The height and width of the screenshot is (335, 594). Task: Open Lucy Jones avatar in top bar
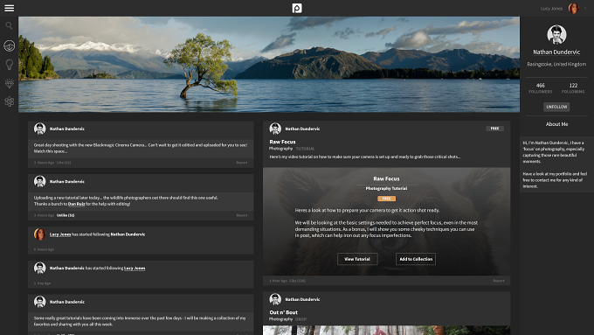coord(574,9)
